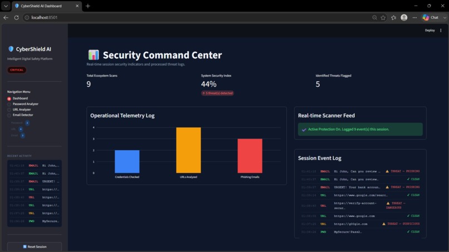Screen dimensions: 449x252
Task: Click the Session Event Log heading
Action: 320,158
